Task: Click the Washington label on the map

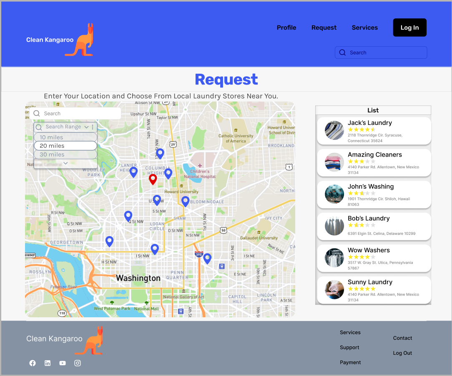Action: click(x=138, y=278)
